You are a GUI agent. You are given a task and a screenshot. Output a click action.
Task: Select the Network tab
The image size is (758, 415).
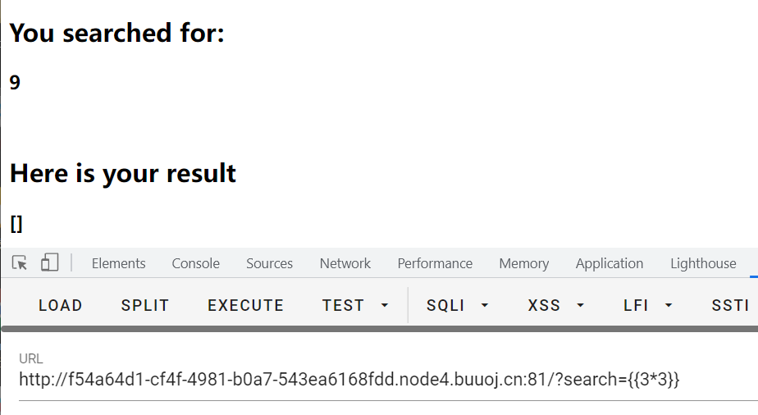pyautogui.click(x=345, y=263)
